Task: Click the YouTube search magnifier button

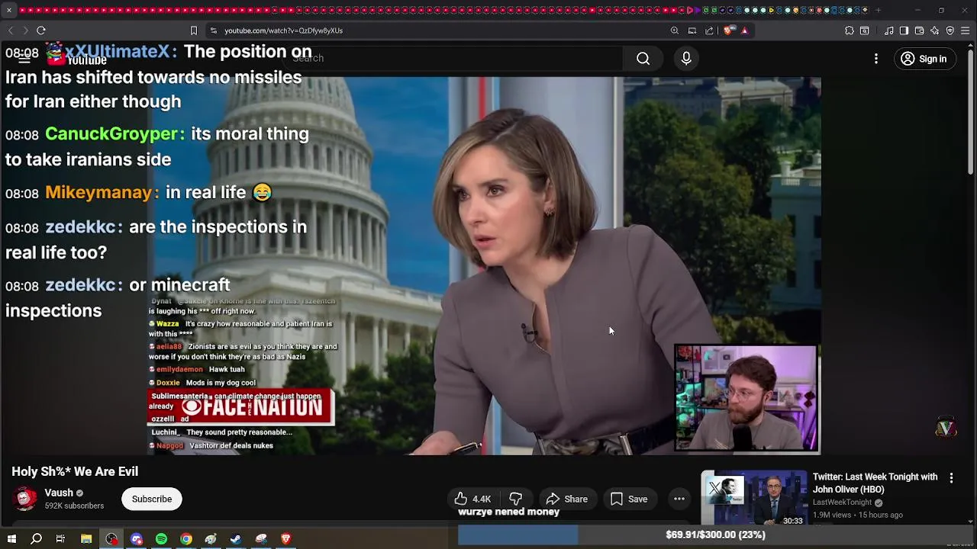Action: (x=643, y=59)
